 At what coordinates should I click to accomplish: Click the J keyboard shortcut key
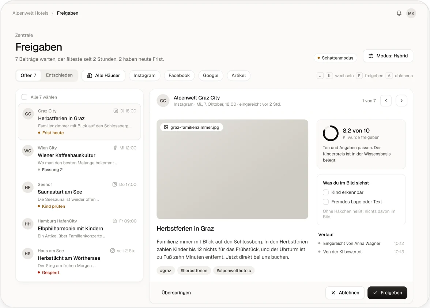point(320,76)
